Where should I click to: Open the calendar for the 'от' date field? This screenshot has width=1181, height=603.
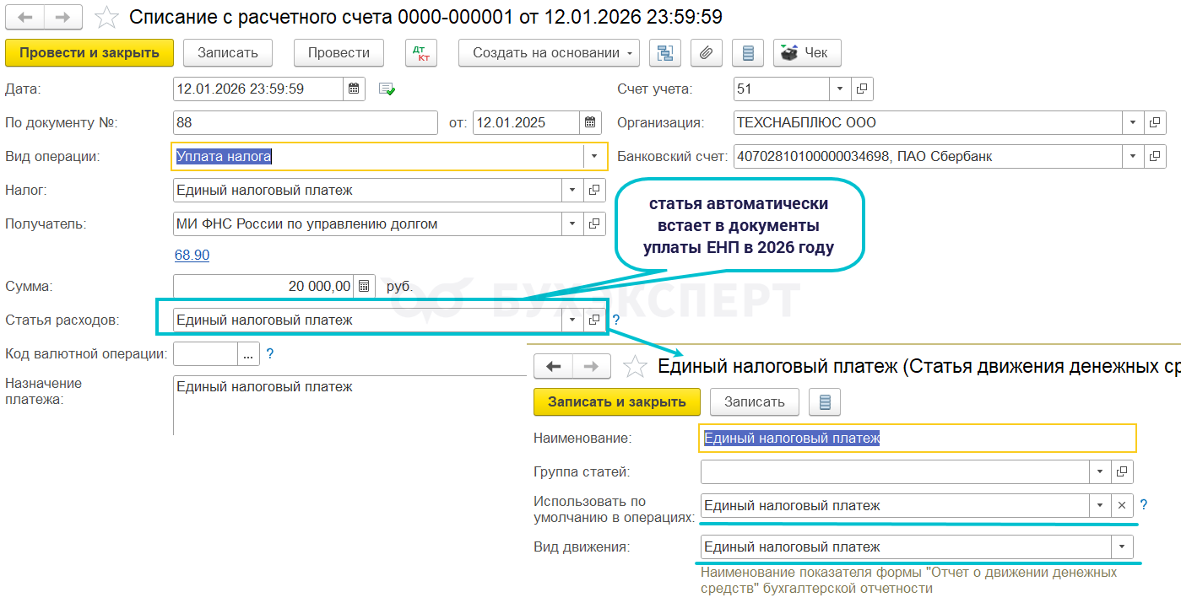(x=591, y=122)
